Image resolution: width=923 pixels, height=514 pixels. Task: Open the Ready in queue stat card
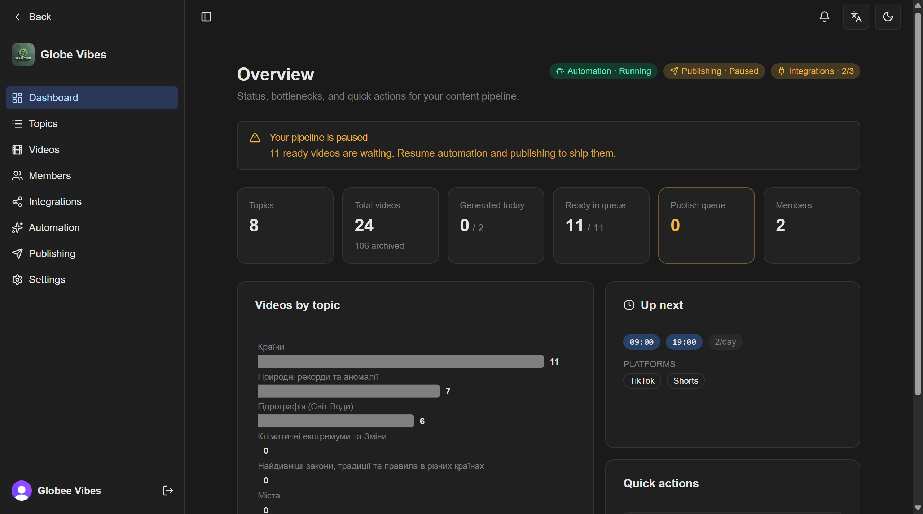click(601, 226)
